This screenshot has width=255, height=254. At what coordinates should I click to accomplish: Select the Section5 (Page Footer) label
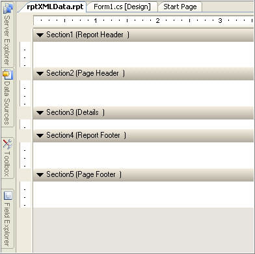[x=84, y=174]
